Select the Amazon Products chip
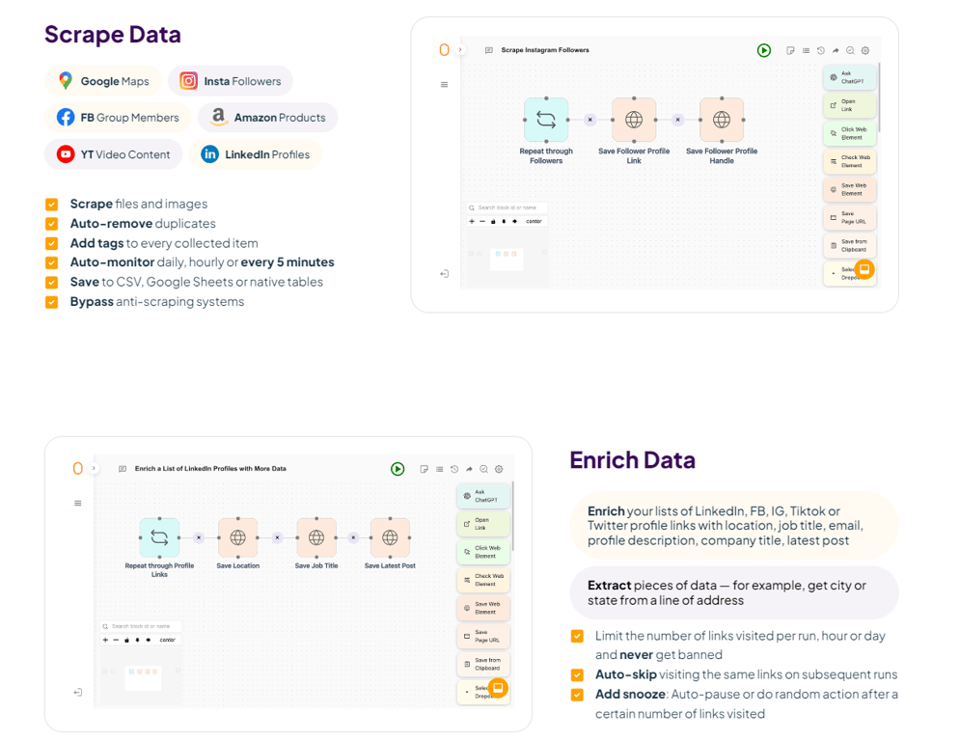This screenshot has height=741, width=959. 268,118
